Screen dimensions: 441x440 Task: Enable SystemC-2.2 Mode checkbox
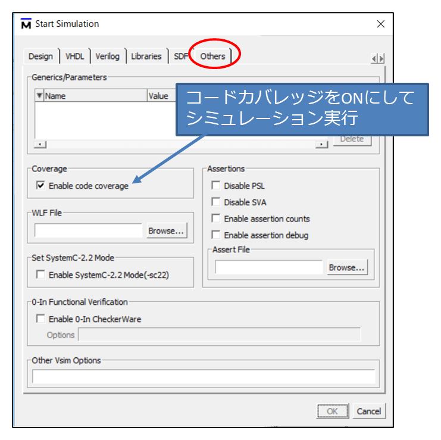(40, 274)
